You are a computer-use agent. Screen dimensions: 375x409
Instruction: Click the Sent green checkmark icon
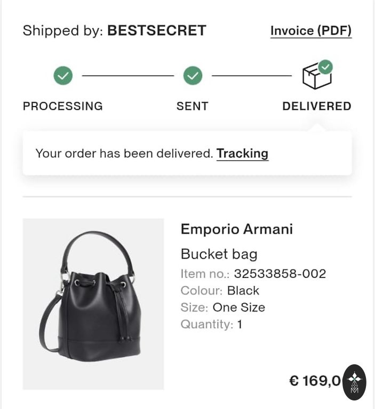click(193, 76)
